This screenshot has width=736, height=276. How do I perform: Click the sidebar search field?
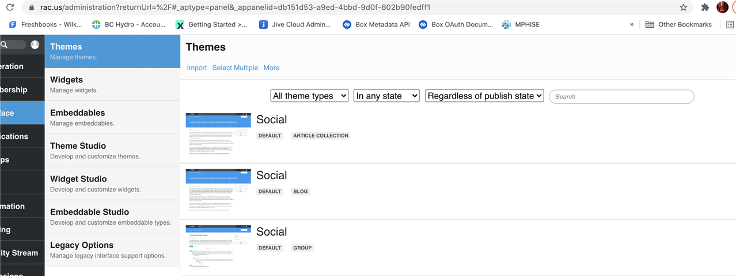tap(13, 44)
